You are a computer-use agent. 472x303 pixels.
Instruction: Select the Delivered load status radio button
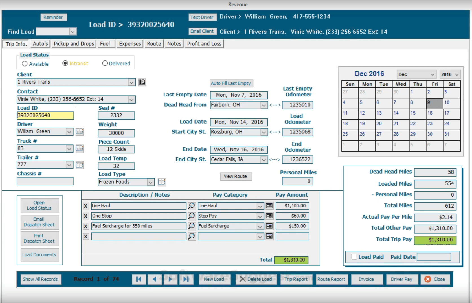pos(105,63)
